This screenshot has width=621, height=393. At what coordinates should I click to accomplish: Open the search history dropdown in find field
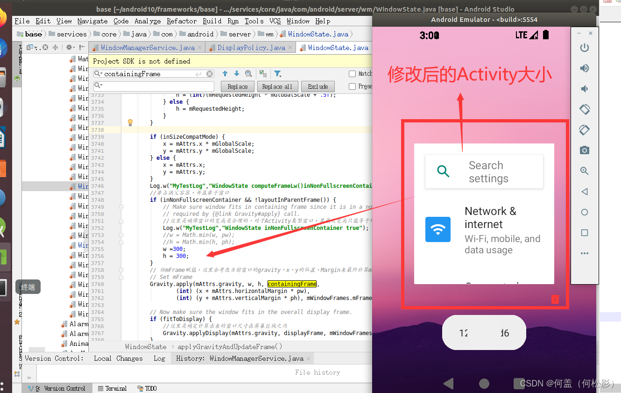point(99,73)
